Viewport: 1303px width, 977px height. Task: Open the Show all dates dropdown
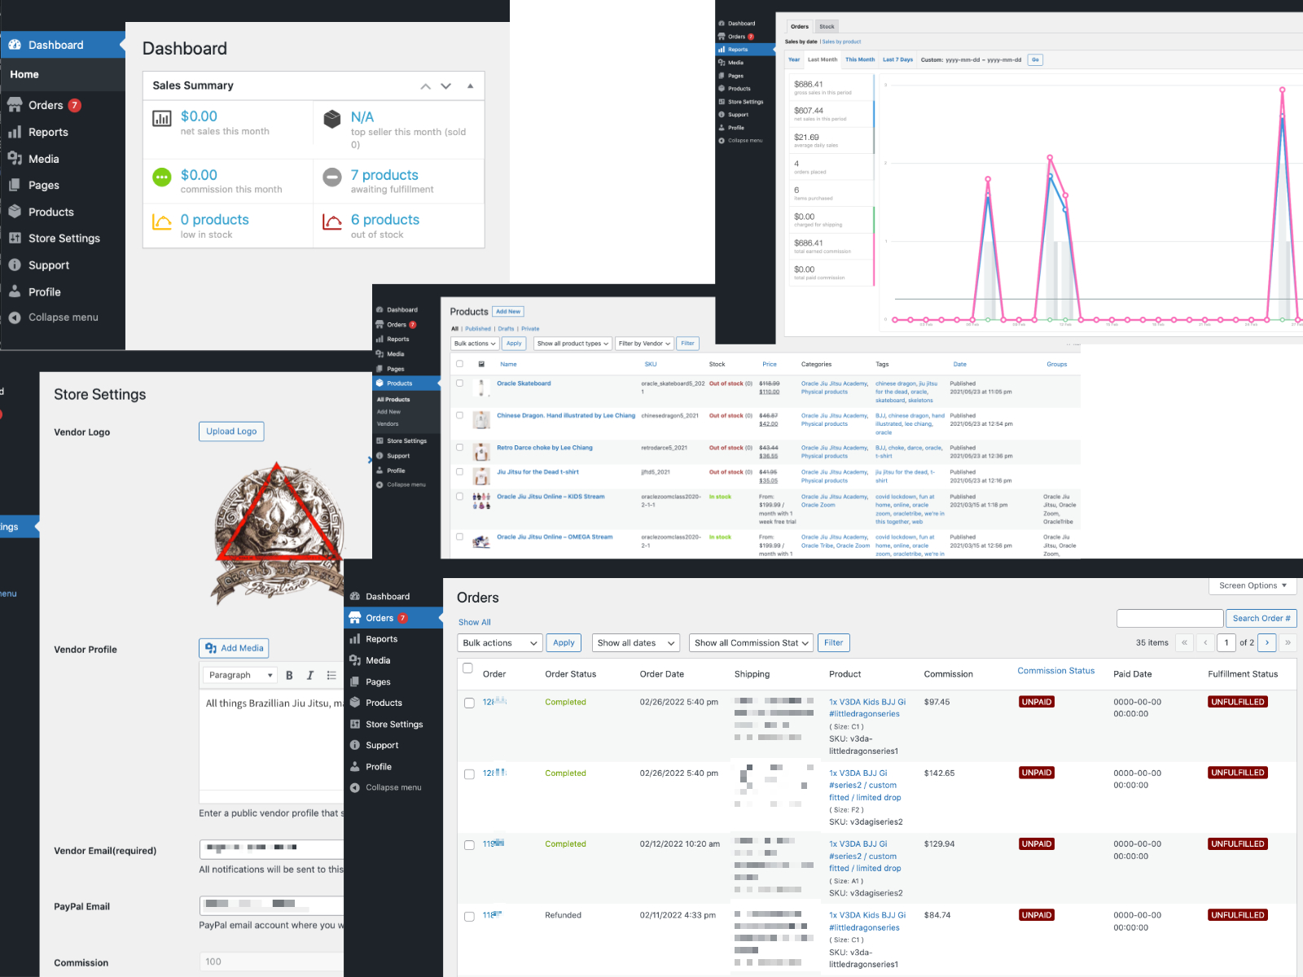(x=636, y=643)
